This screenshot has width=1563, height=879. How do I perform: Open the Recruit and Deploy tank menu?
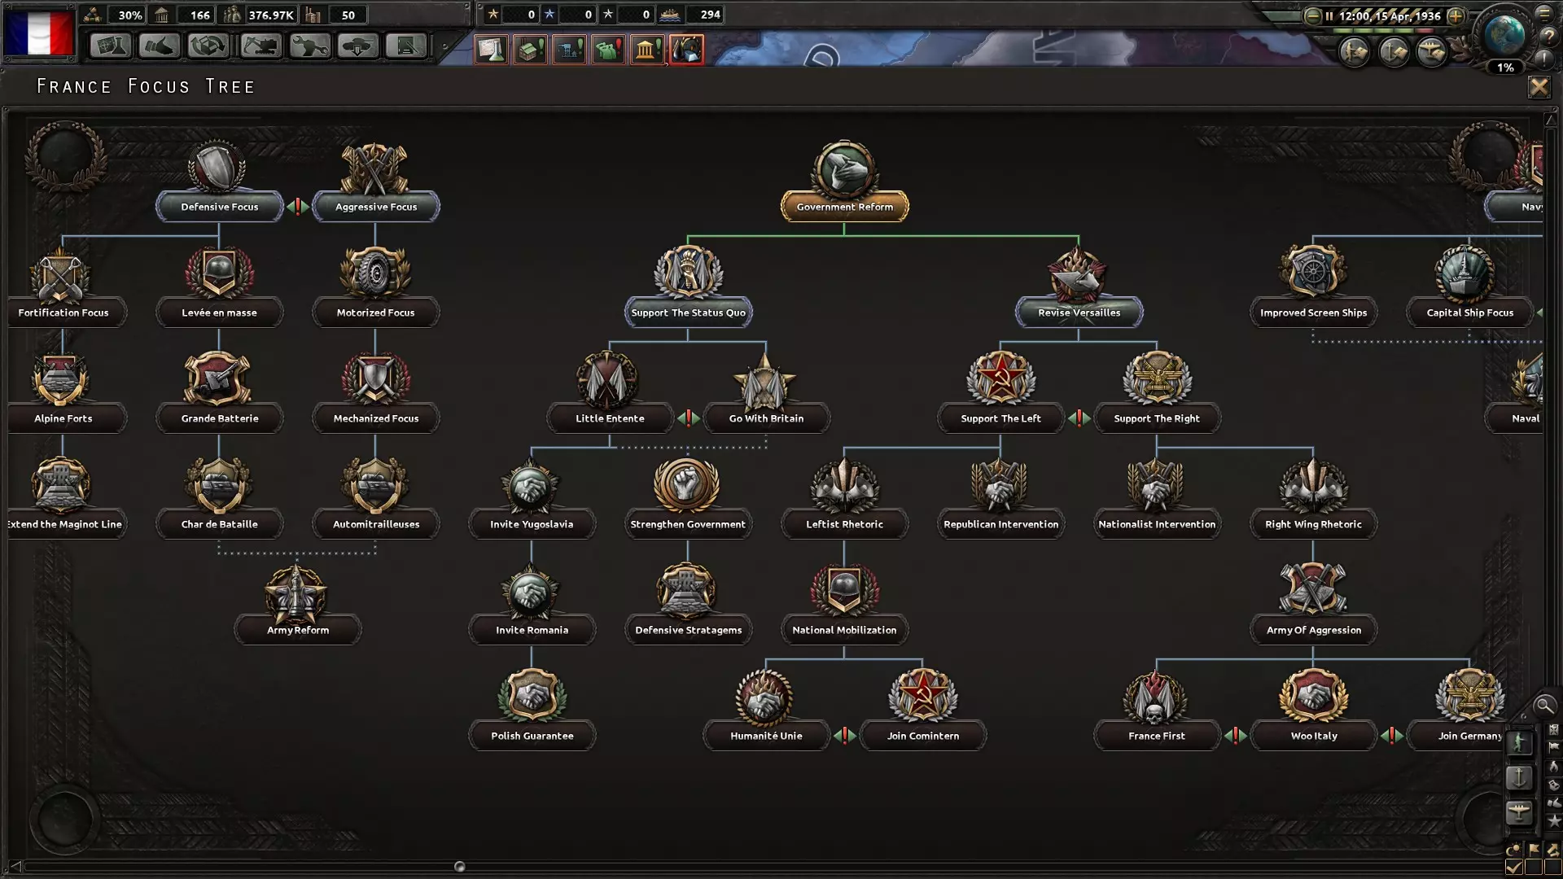pyautogui.click(x=358, y=46)
